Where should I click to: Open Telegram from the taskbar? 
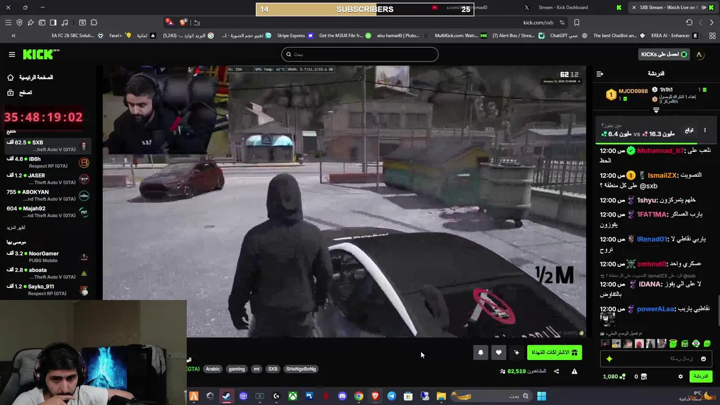pyautogui.click(x=391, y=396)
